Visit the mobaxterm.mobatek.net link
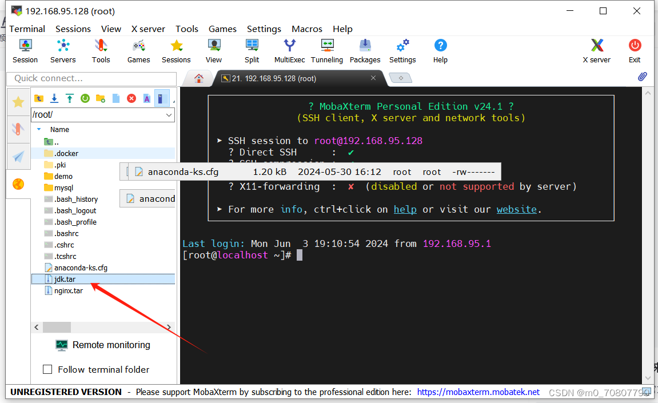Image resolution: width=658 pixels, height=403 pixels. (x=478, y=392)
